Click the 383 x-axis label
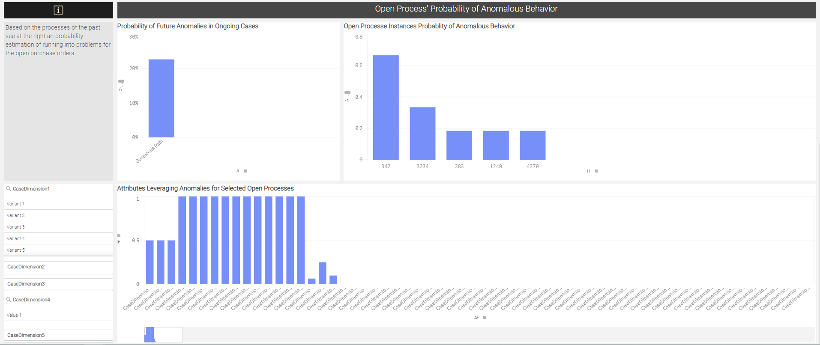This screenshot has width=820, height=345. 459,167
